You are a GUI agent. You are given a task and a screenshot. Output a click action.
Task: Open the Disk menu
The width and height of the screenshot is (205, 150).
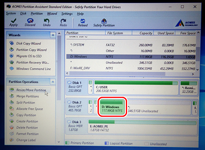[x=23, y=14]
